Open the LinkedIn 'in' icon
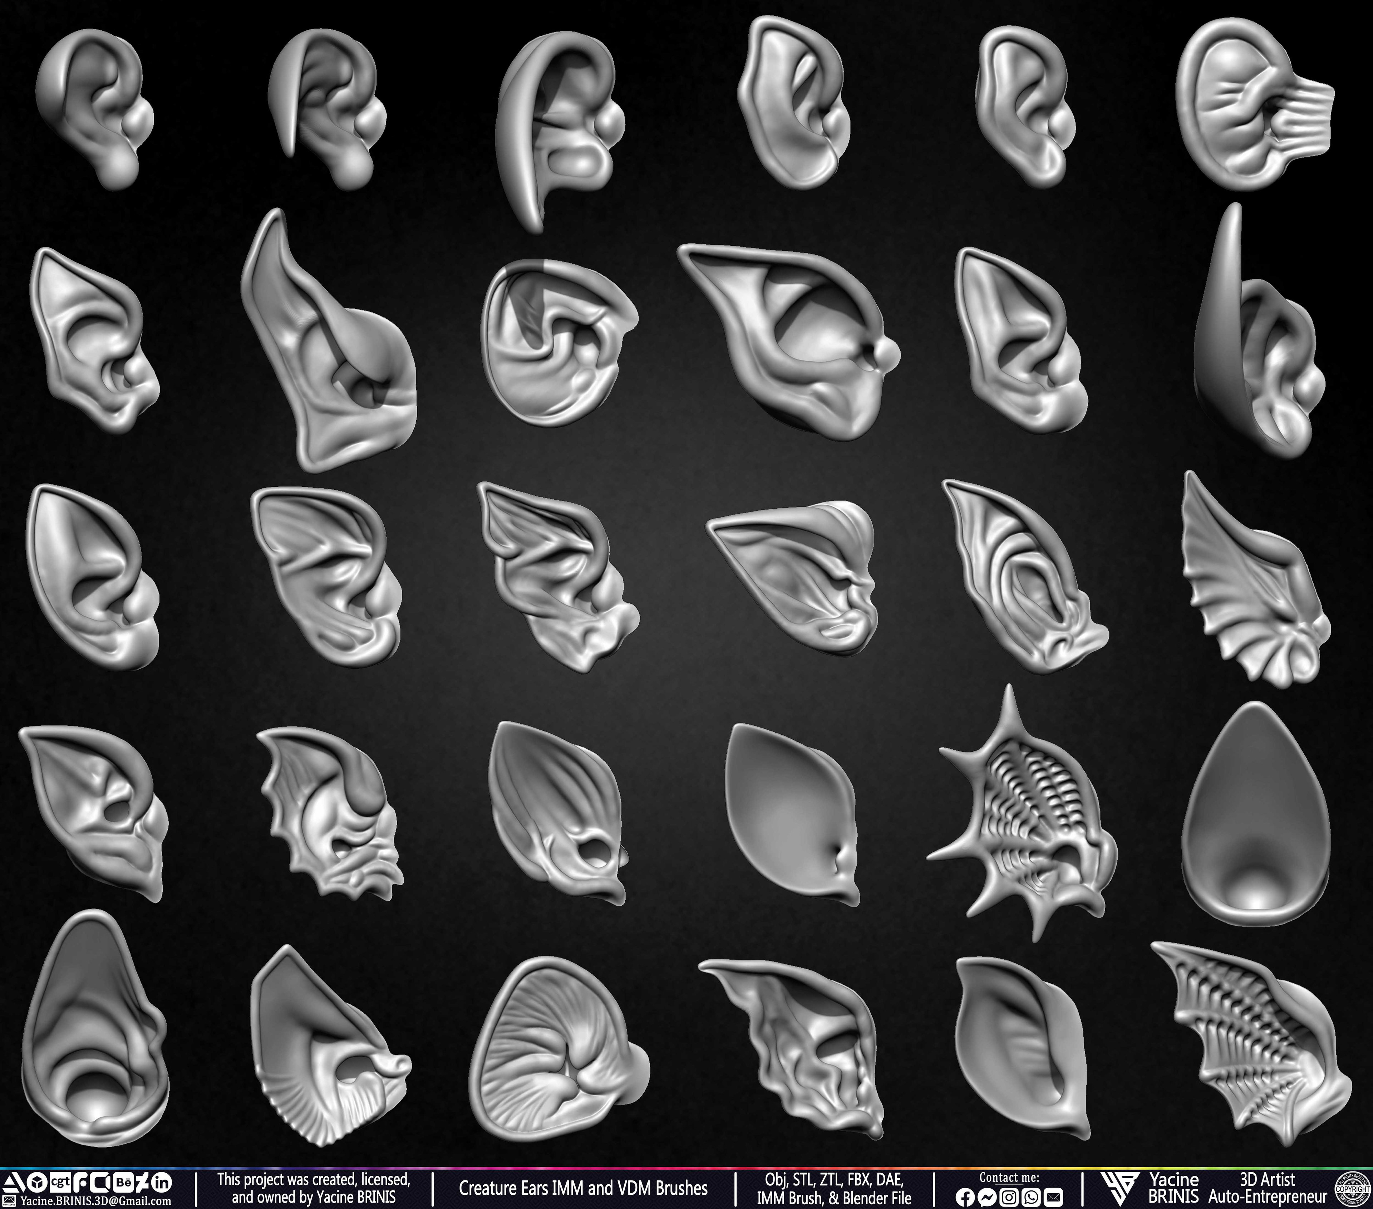 pos(161,1182)
